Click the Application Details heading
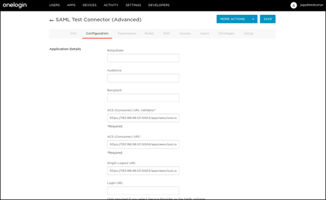Screen dimensions: 326x200 [x=65, y=49]
